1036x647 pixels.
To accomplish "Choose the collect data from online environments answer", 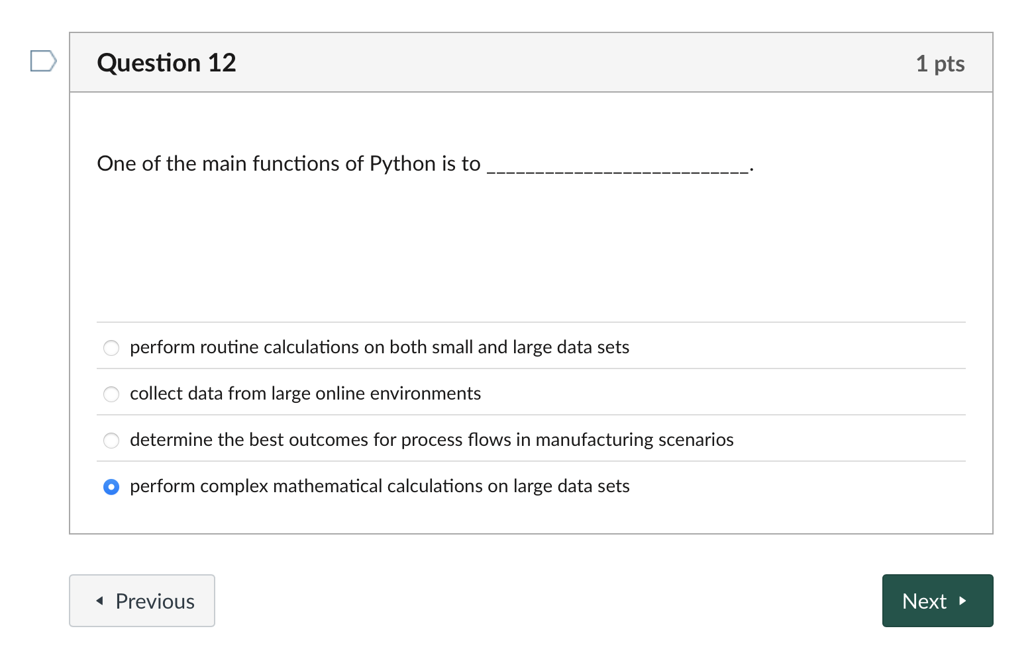I will pyautogui.click(x=111, y=394).
